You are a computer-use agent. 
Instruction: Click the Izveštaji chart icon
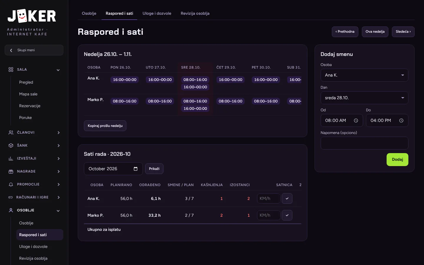tap(11, 158)
